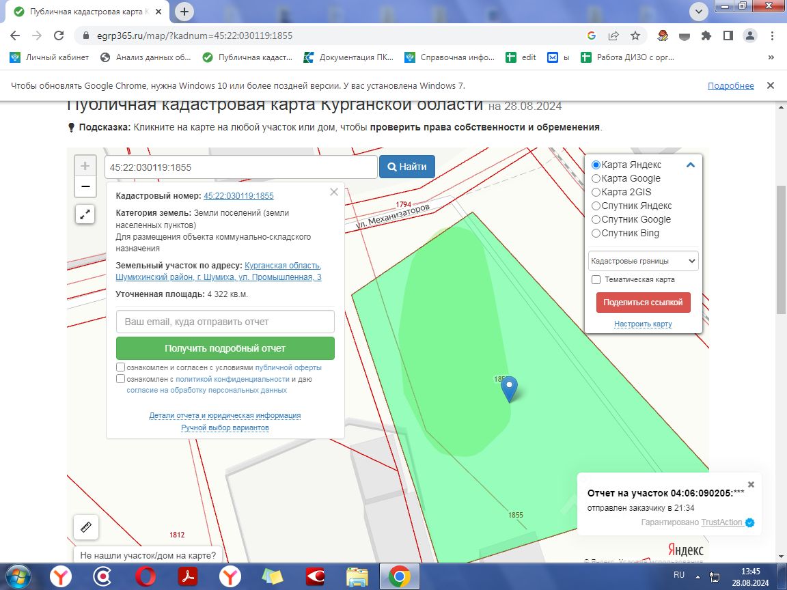
Task: Reload the page in Chrome
Action: click(59, 36)
